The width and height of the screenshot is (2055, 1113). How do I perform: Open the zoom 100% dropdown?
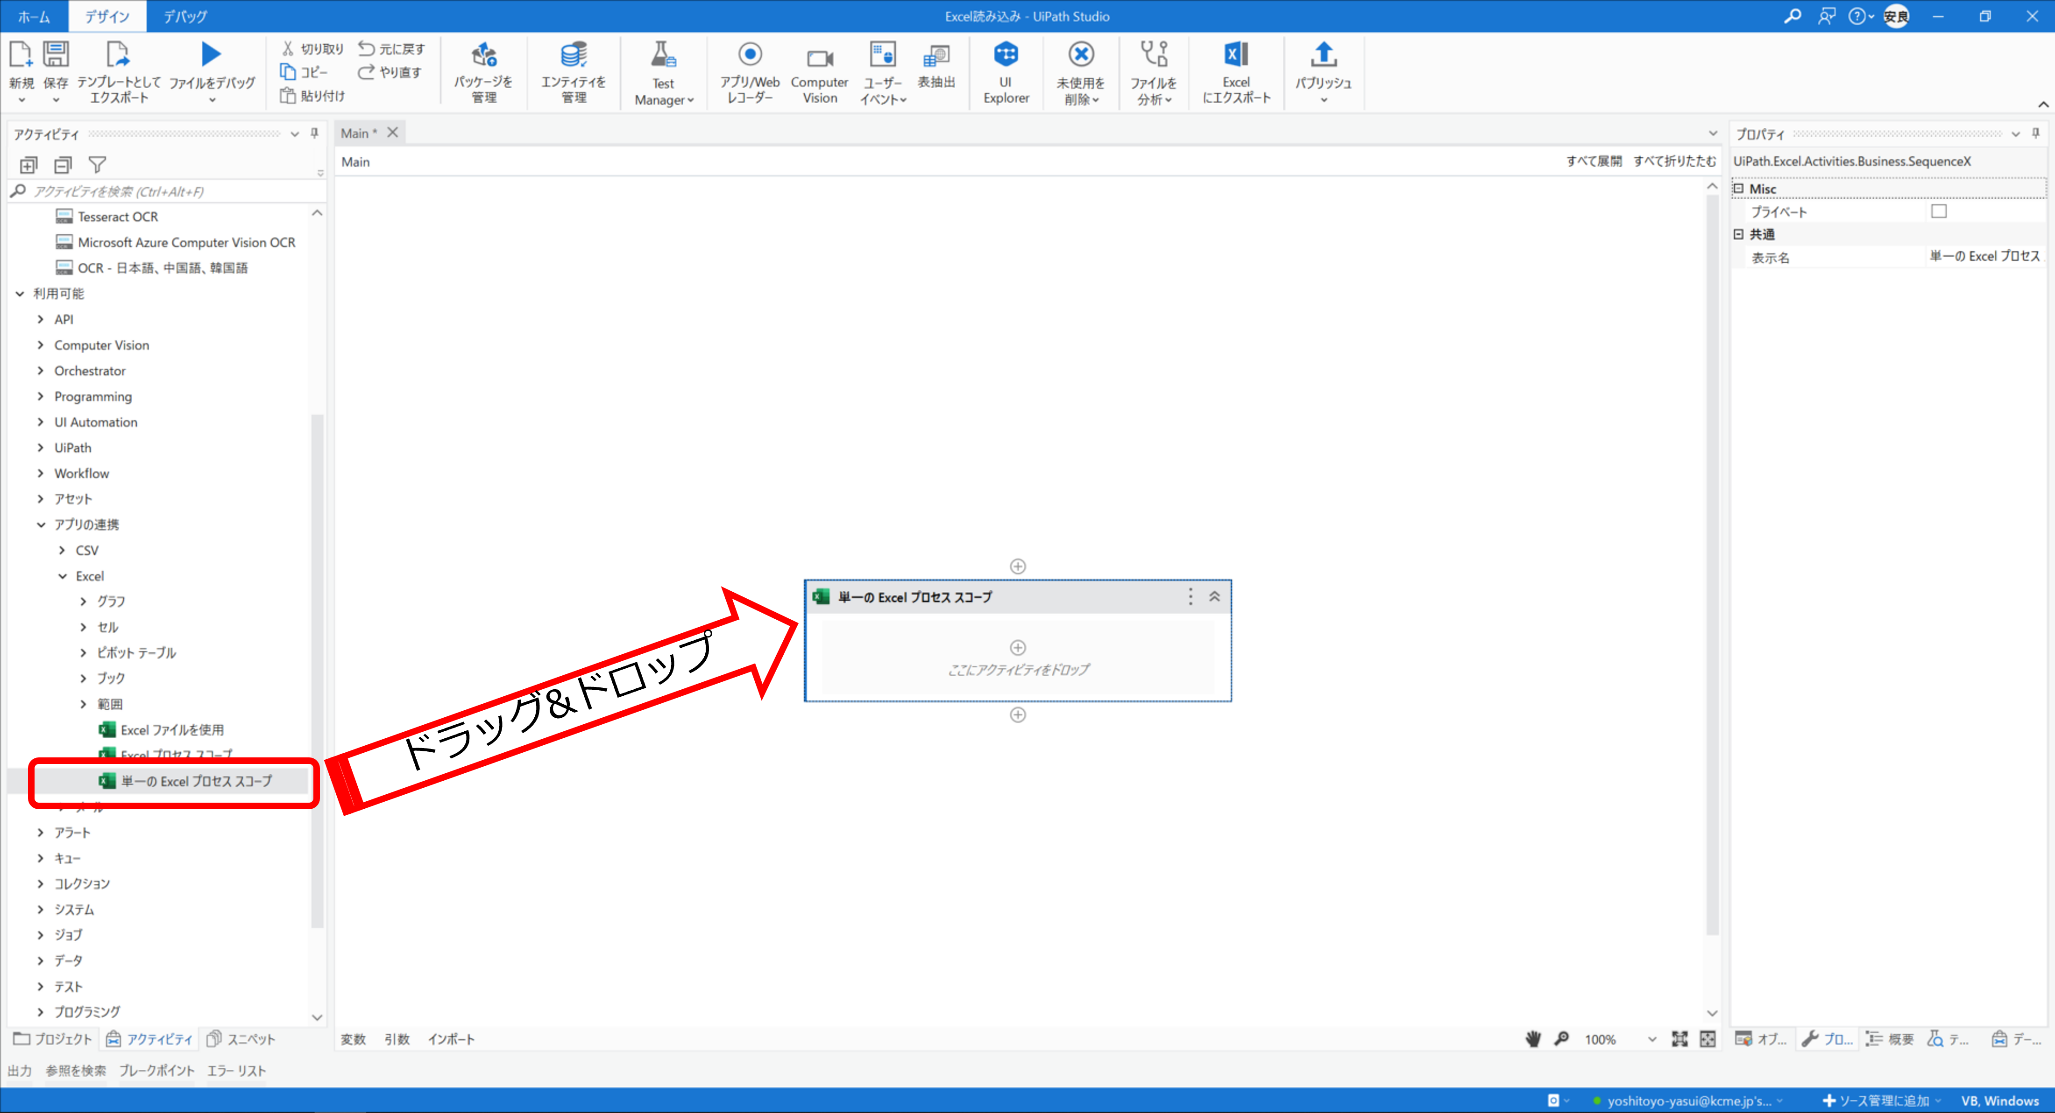(1651, 1039)
